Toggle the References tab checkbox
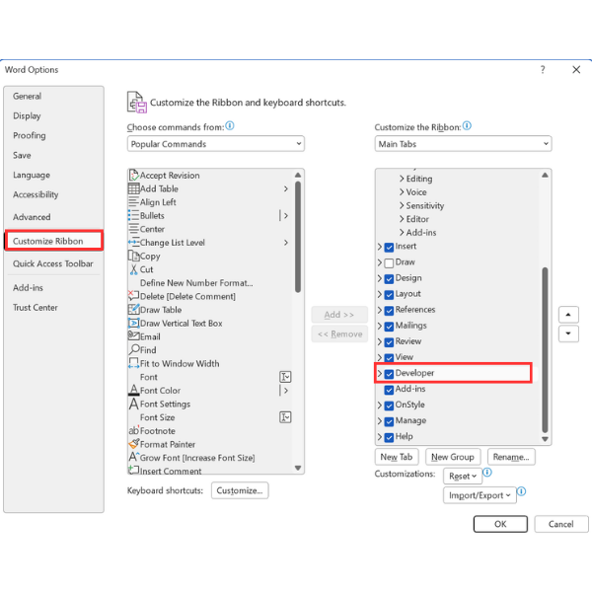 pyautogui.click(x=389, y=311)
